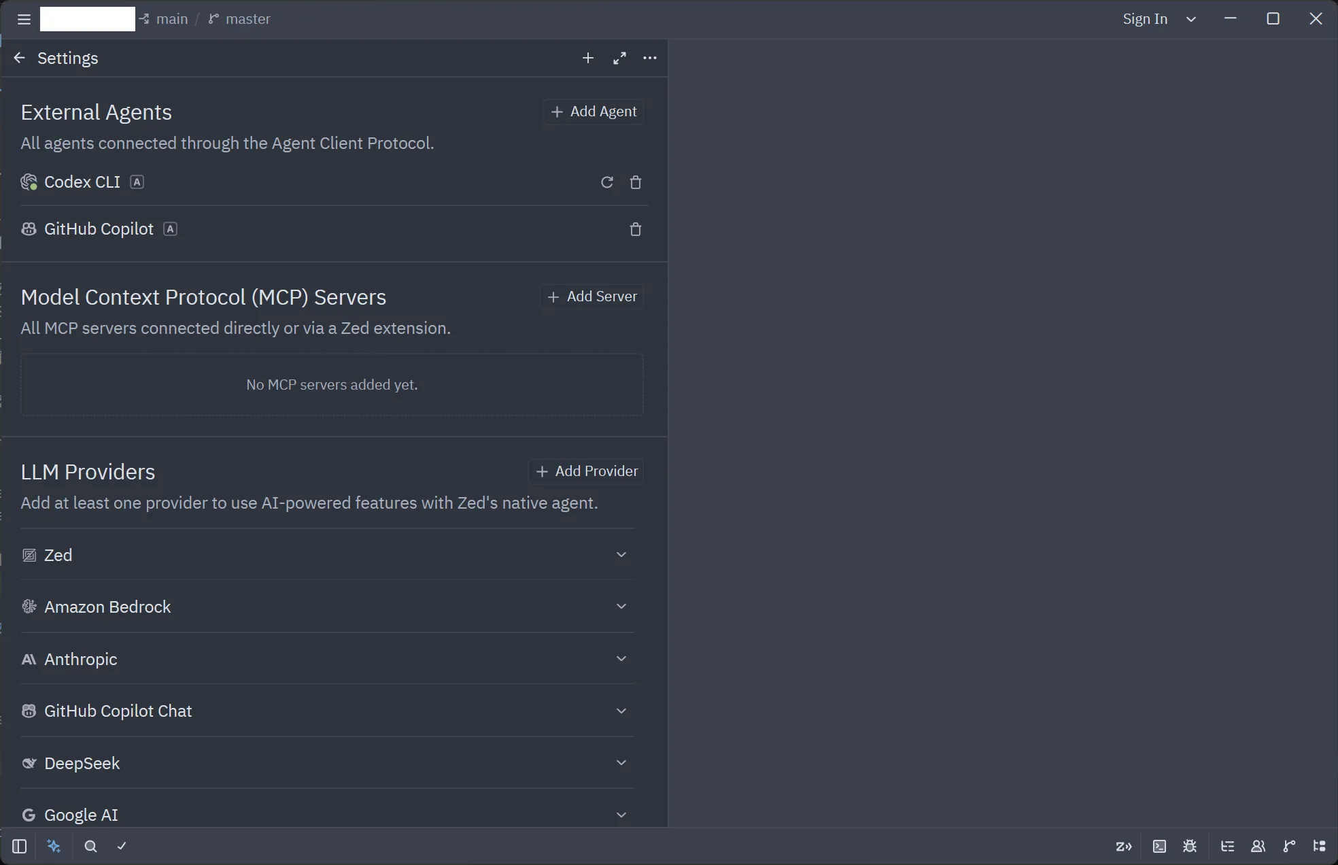Image resolution: width=1338 pixels, height=865 pixels.
Task: Click the A badge next to Codex CLI
Action: click(137, 182)
